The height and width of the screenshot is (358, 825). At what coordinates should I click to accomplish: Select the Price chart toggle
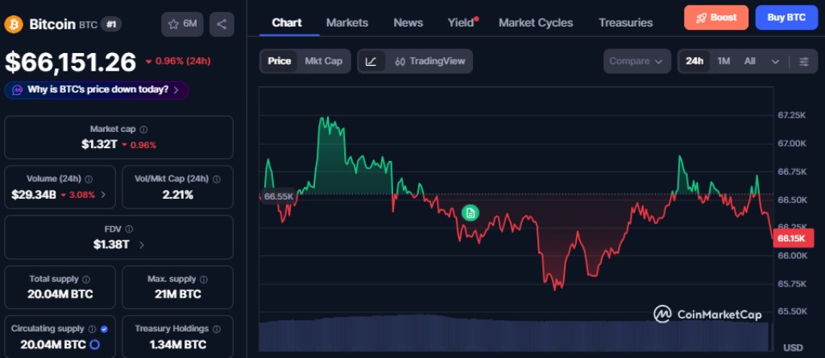pos(280,61)
